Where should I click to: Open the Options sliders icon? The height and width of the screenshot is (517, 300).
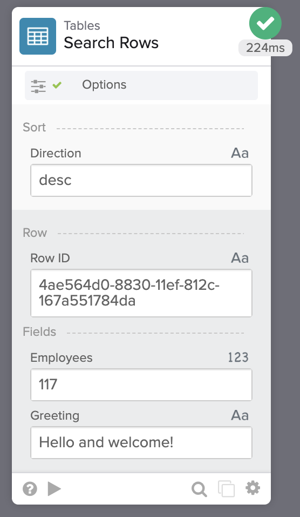click(38, 86)
